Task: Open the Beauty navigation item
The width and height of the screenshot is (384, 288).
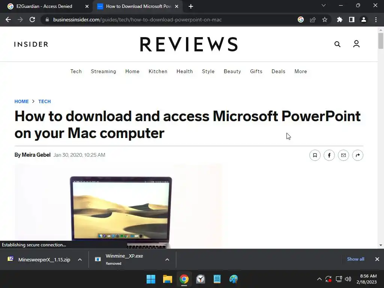Action: click(232, 72)
